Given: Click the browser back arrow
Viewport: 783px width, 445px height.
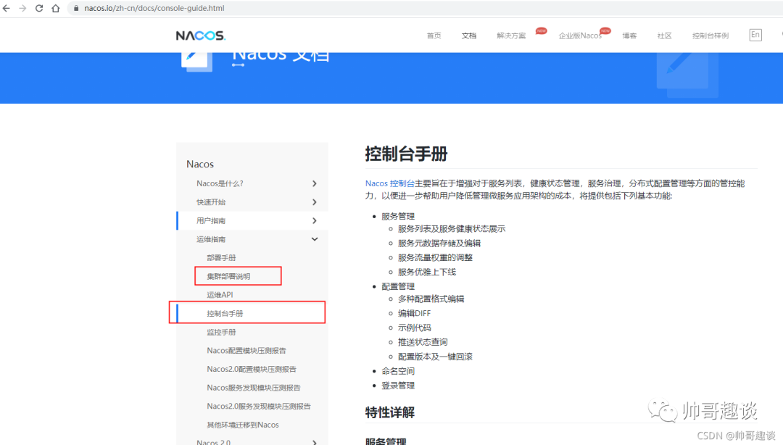Looking at the screenshot, I should pos(7,8).
